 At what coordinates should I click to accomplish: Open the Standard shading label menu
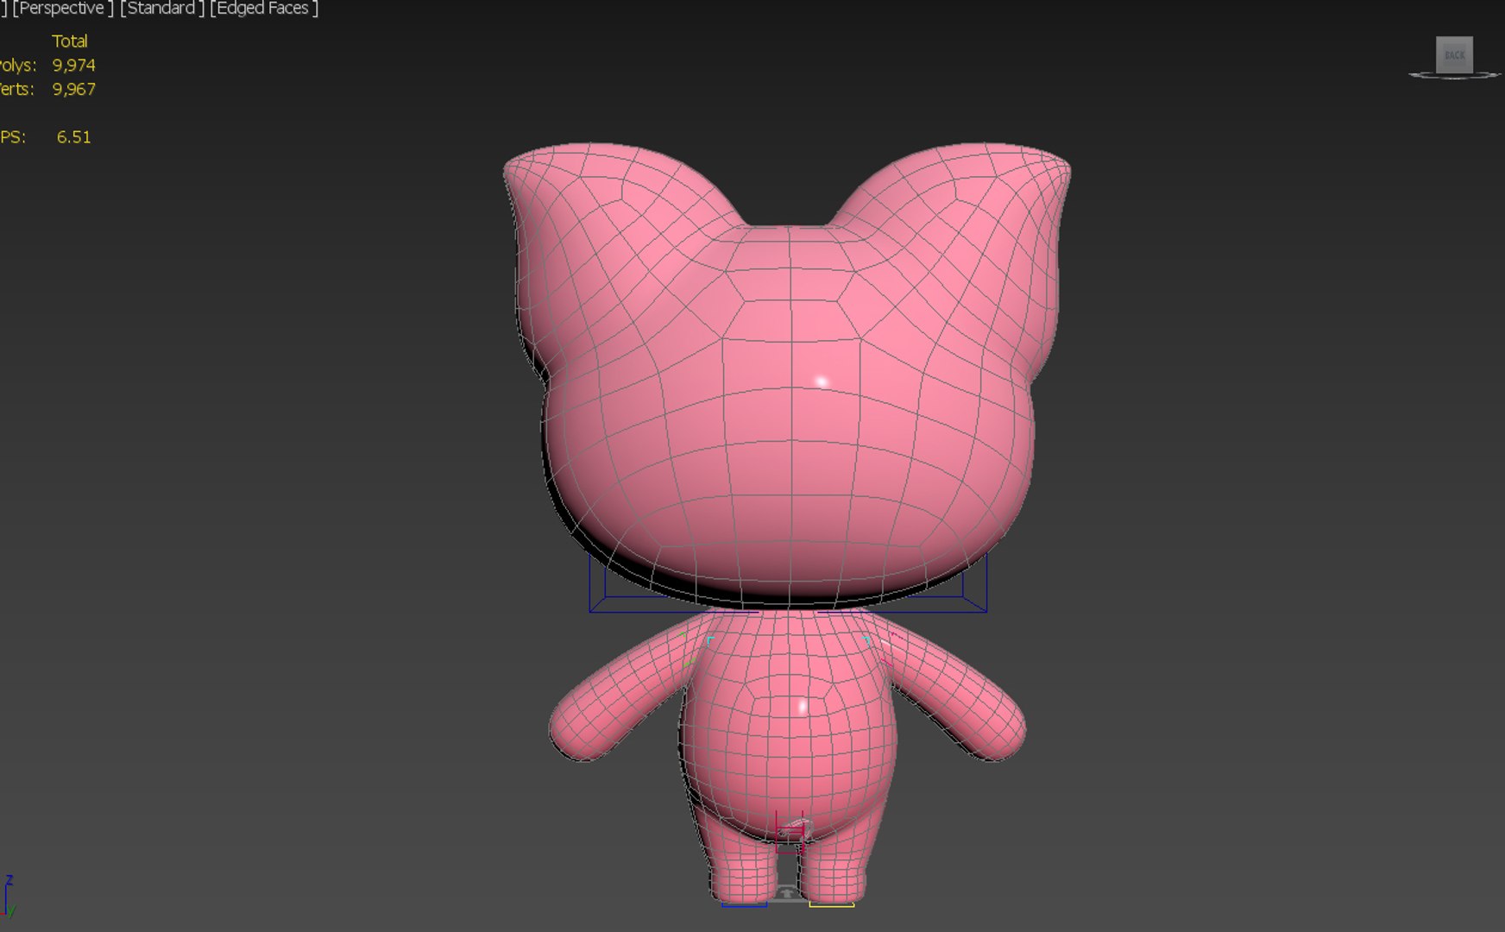(161, 9)
